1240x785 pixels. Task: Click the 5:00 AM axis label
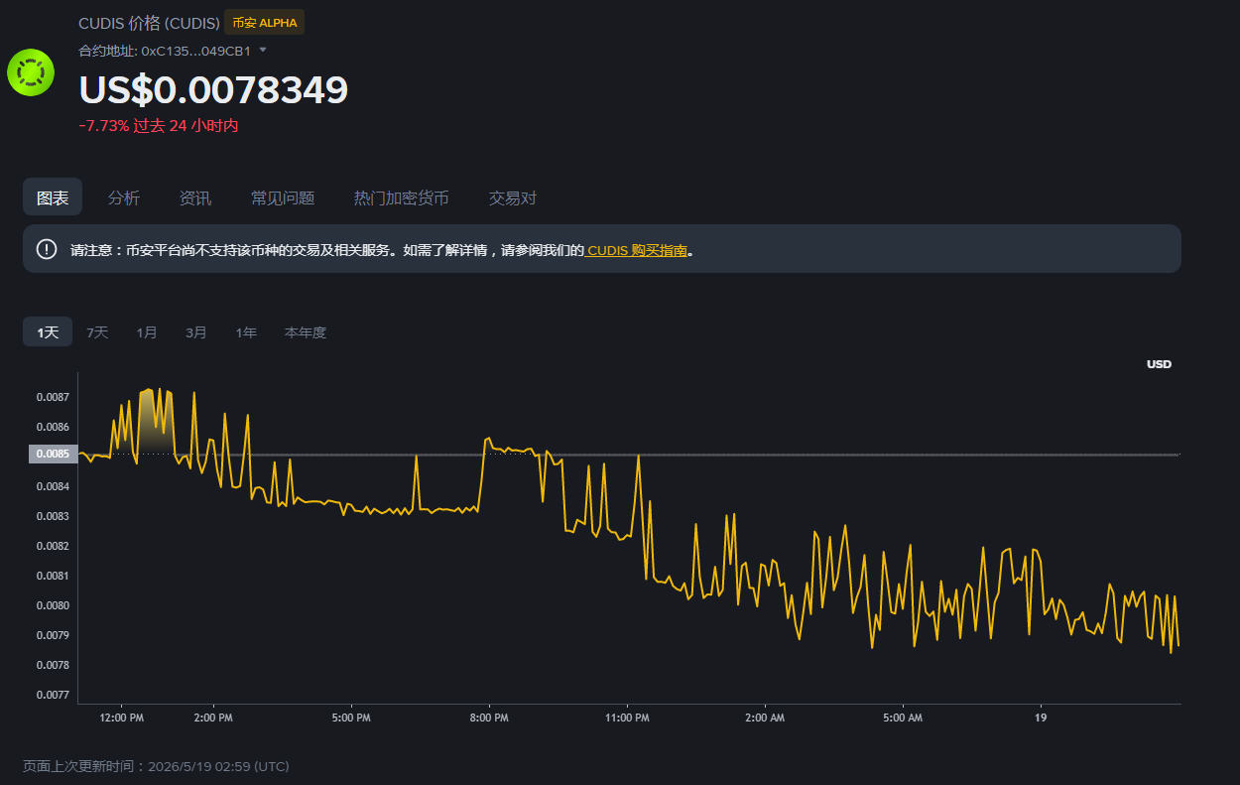(x=902, y=718)
